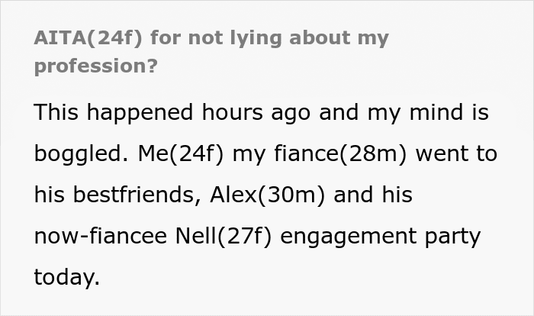This screenshot has width=534, height=316.
Task: Click the post title beginning with AITA(24f)
Action: tap(211, 51)
